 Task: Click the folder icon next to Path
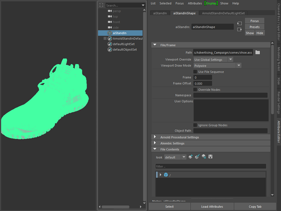[x=258, y=53]
